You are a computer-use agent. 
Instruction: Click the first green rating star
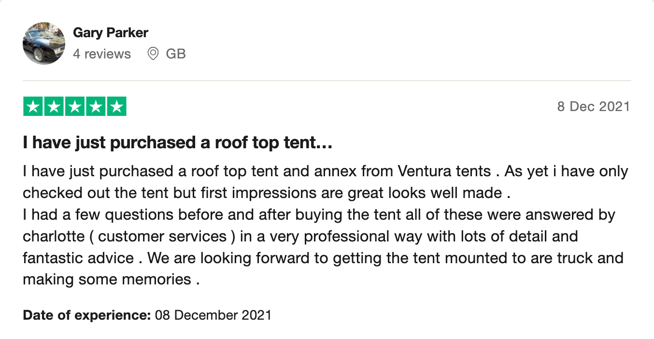click(33, 107)
